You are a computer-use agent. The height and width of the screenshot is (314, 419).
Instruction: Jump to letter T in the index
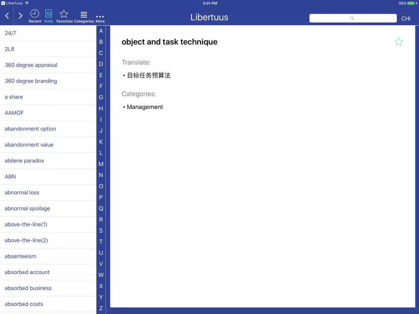click(x=101, y=242)
